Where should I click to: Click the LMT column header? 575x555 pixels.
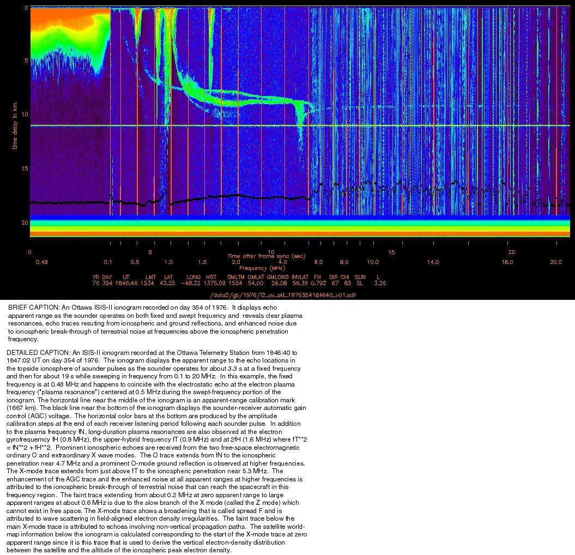click(151, 277)
